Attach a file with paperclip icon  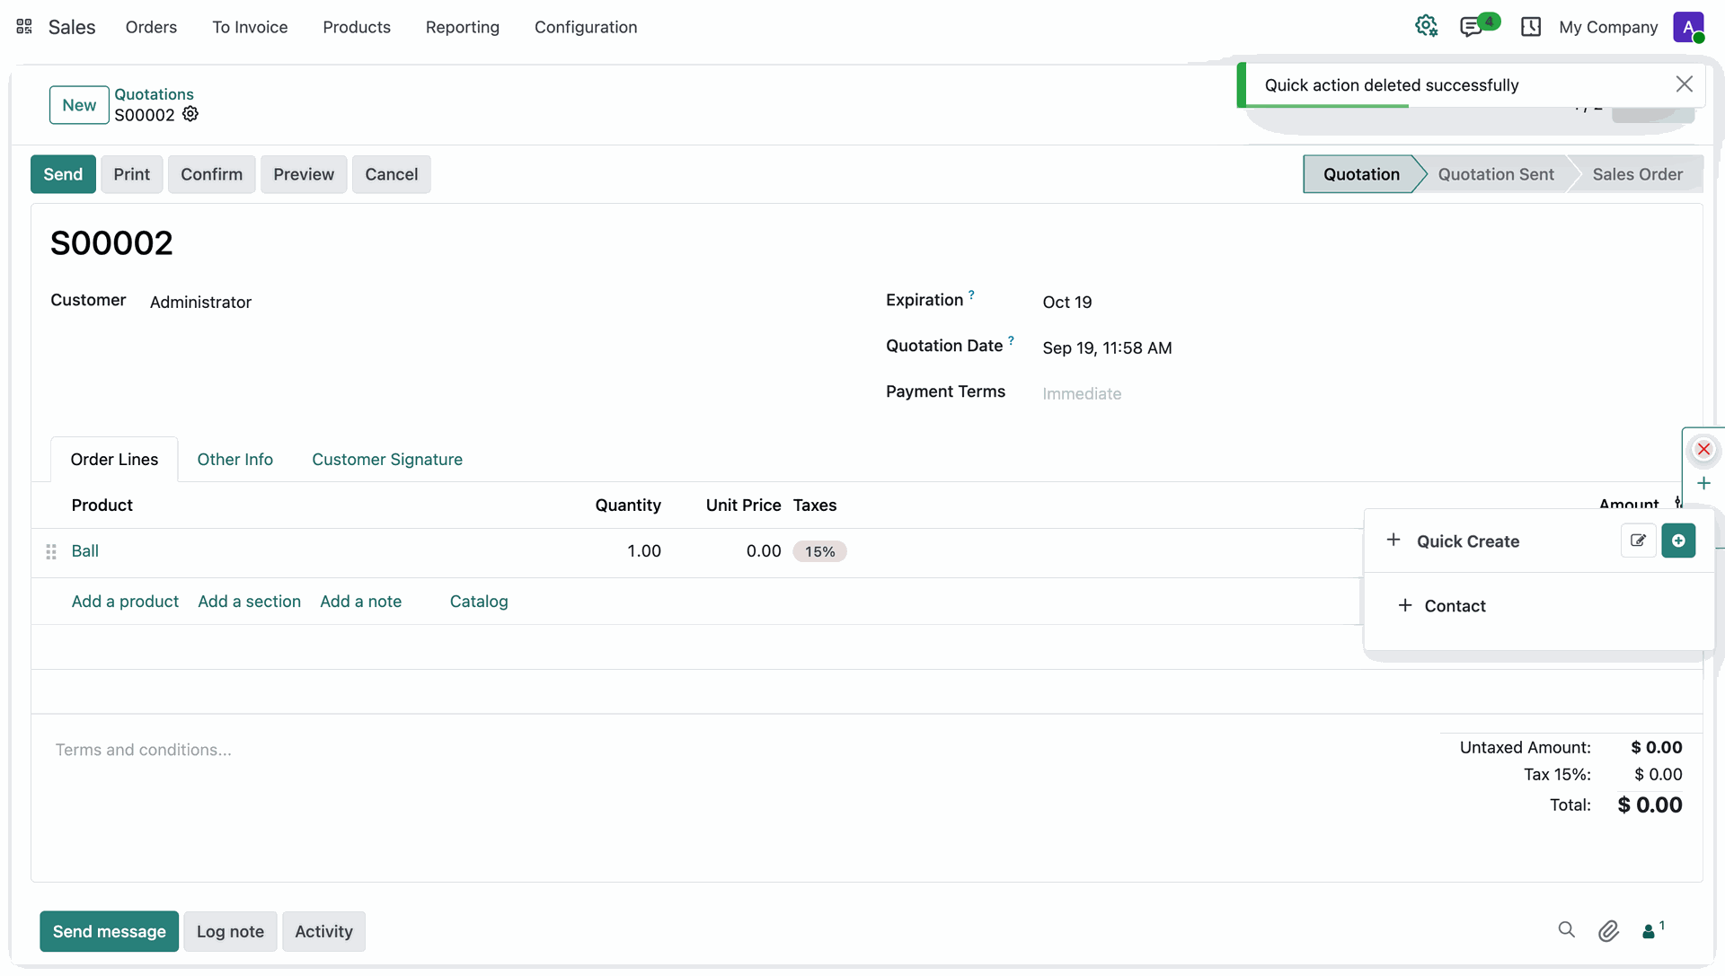tap(1608, 931)
